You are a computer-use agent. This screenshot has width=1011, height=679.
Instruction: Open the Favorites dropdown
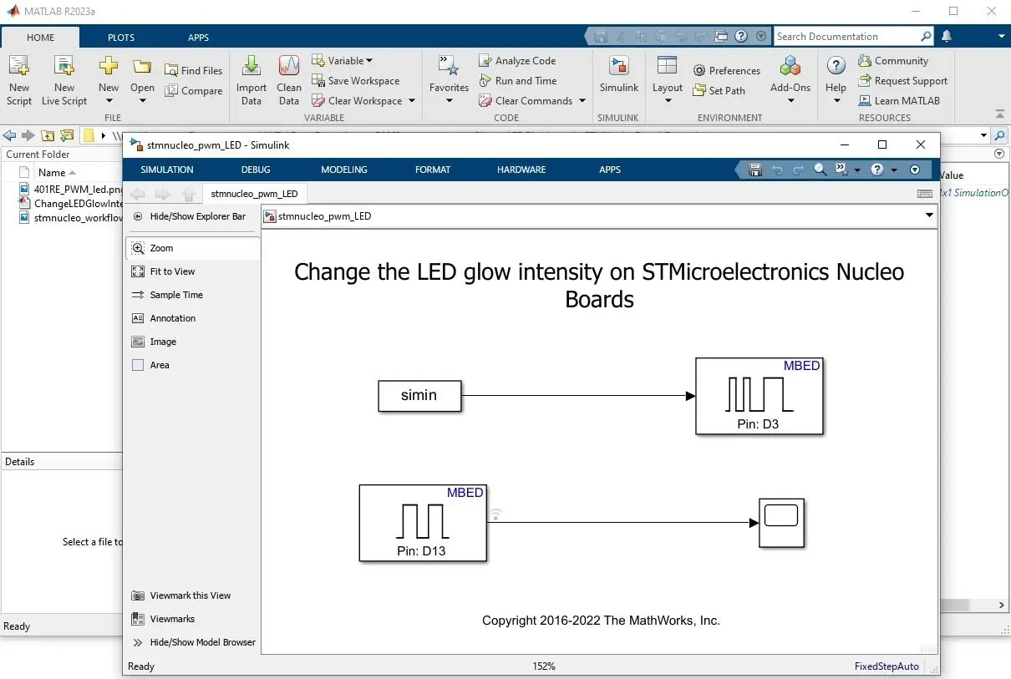(x=449, y=101)
